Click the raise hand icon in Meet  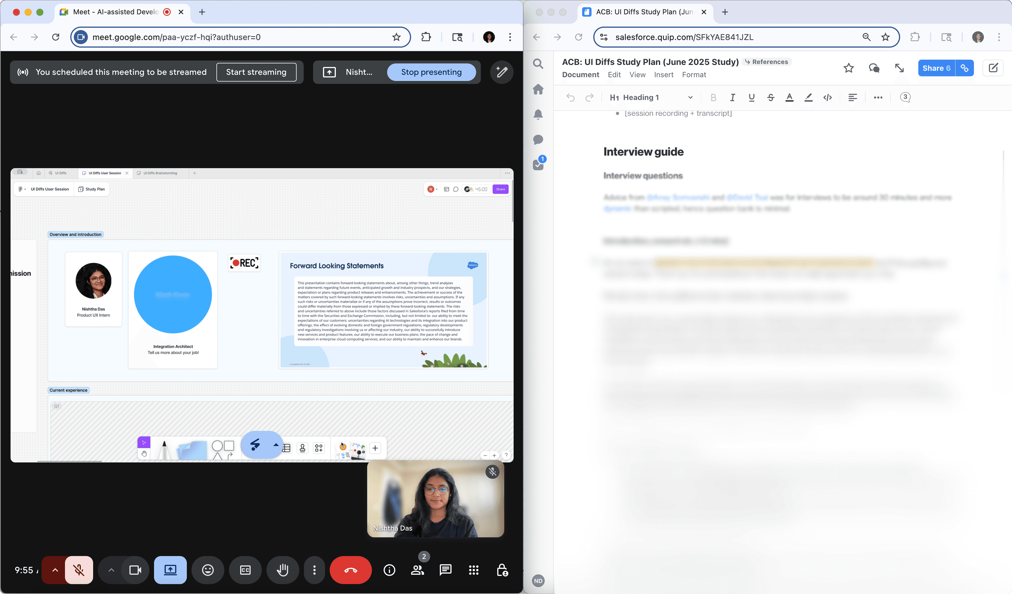[283, 570]
